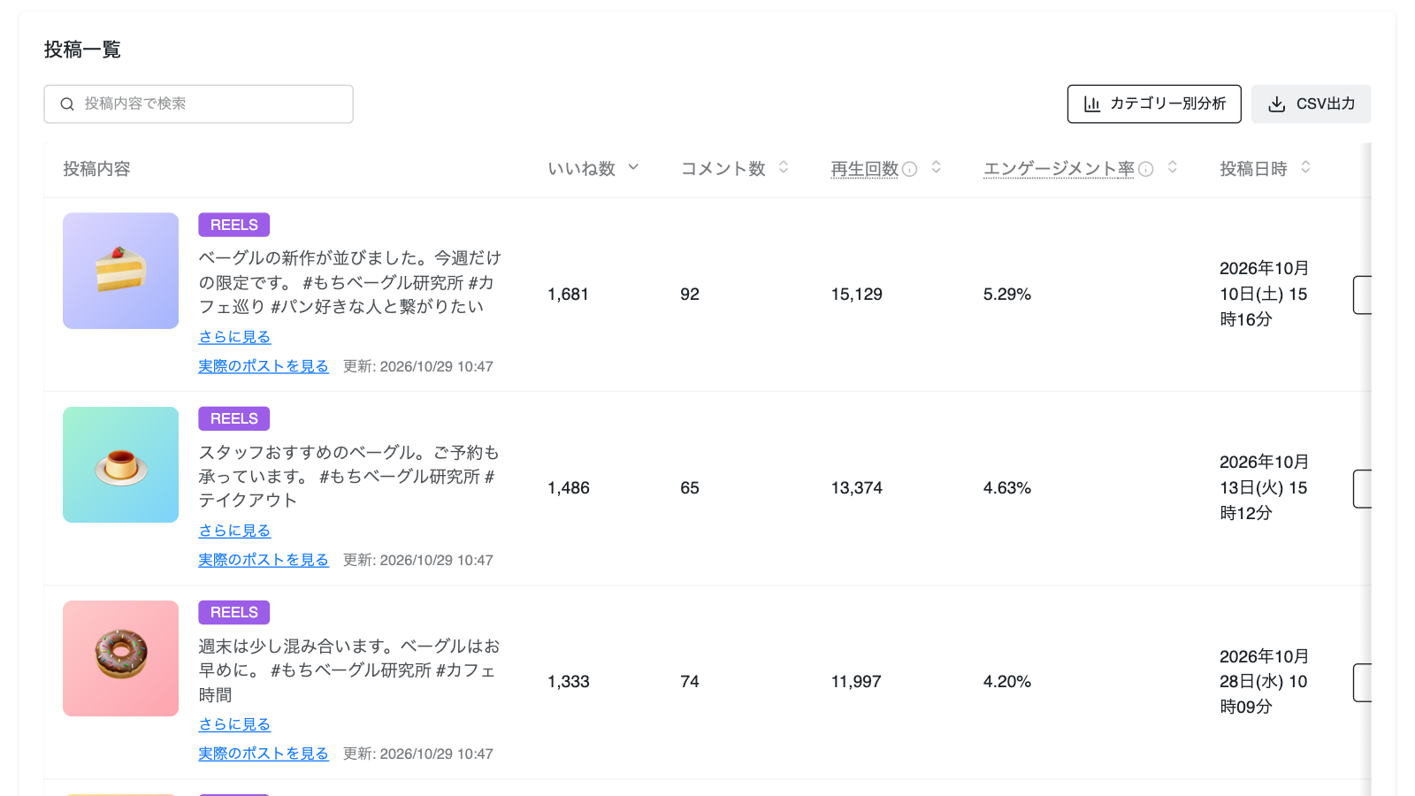
Task: Open 実際のポストを見る for the ベーグルの新作 post
Action: click(x=264, y=366)
